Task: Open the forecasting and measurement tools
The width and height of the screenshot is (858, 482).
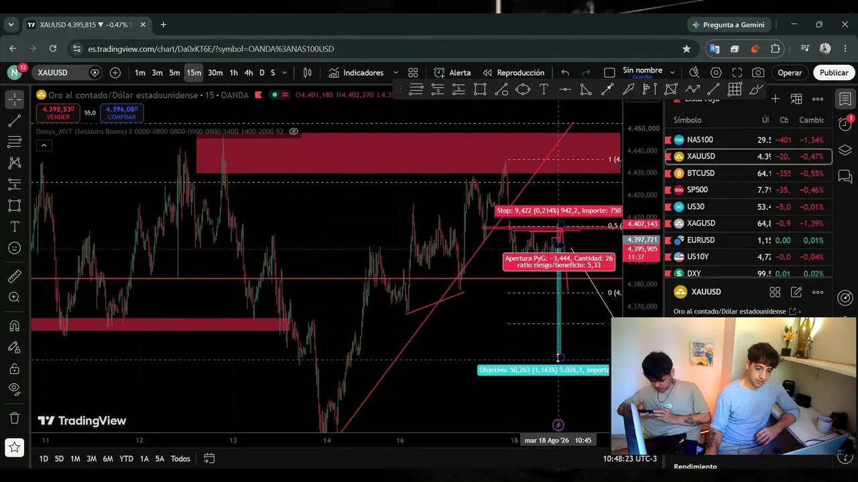Action: click(14, 184)
